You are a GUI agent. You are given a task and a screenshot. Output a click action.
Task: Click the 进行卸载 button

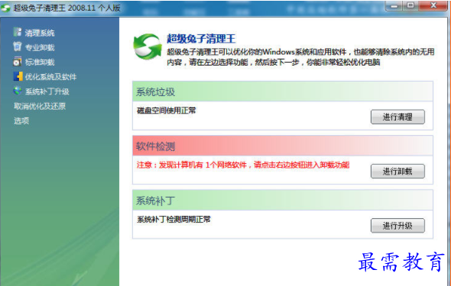(397, 172)
